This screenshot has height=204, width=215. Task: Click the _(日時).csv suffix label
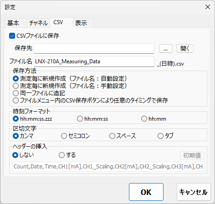point(171,64)
